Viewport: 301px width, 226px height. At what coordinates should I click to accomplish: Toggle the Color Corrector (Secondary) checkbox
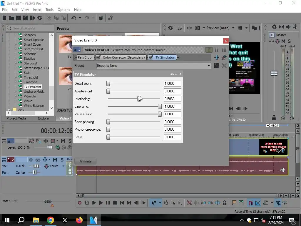[x=98, y=57]
